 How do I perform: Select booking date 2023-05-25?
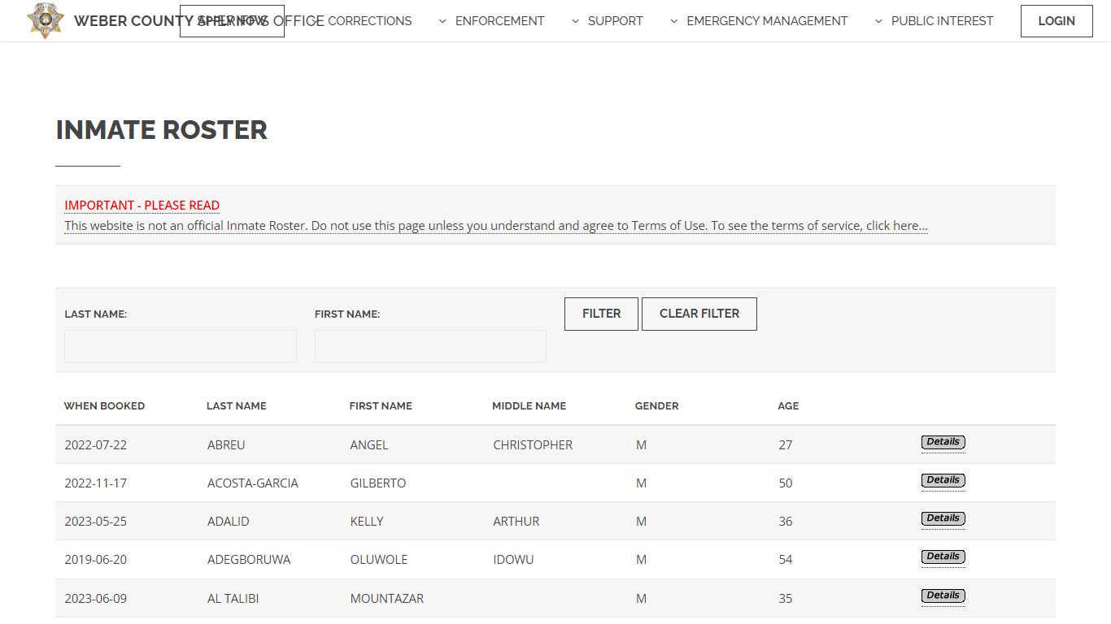[x=96, y=522]
